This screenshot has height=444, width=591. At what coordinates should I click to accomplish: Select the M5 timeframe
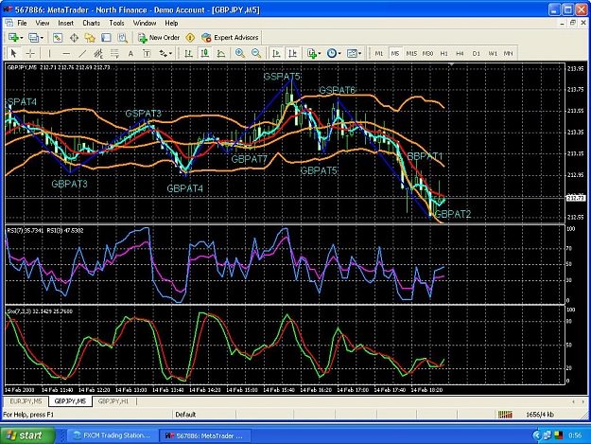tap(395, 54)
